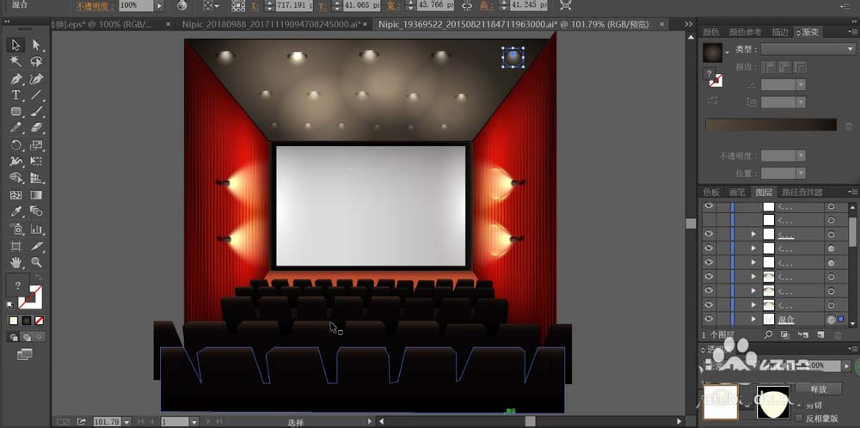Screen dimensions: 860x428
Task: Click the 不透明度 link in the control bar
Action: coord(95,5)
